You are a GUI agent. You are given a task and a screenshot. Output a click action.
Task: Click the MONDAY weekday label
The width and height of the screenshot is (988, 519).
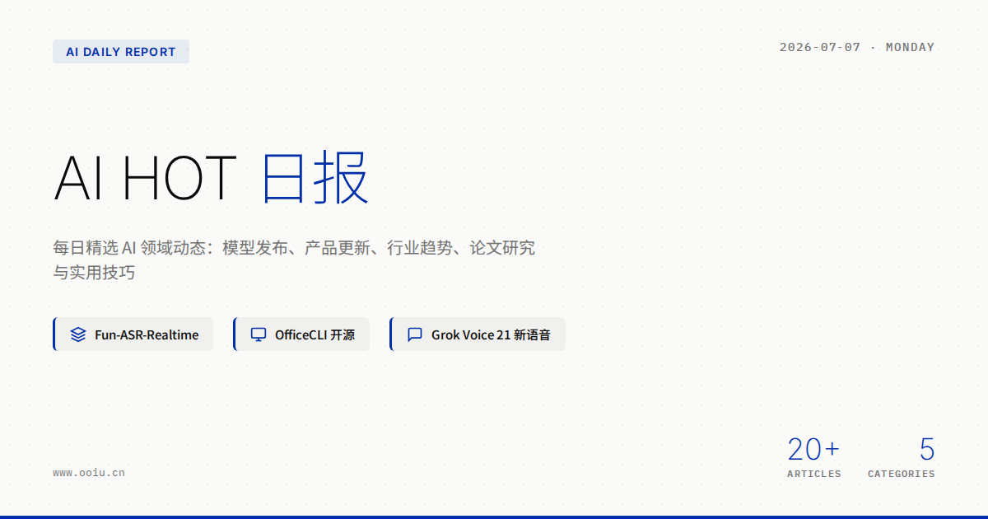pyautogui.click(x=911, y=47)
